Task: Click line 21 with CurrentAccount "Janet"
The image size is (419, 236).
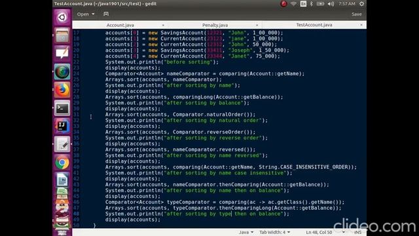Action: pos(192,56)
